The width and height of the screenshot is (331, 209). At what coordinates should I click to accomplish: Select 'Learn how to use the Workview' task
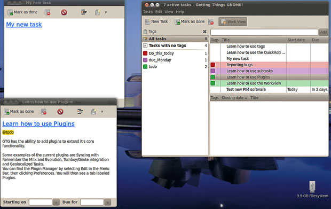269,83
